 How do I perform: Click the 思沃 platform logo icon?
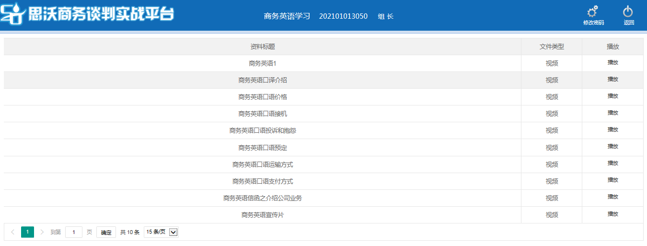click(x=13, y=14)
